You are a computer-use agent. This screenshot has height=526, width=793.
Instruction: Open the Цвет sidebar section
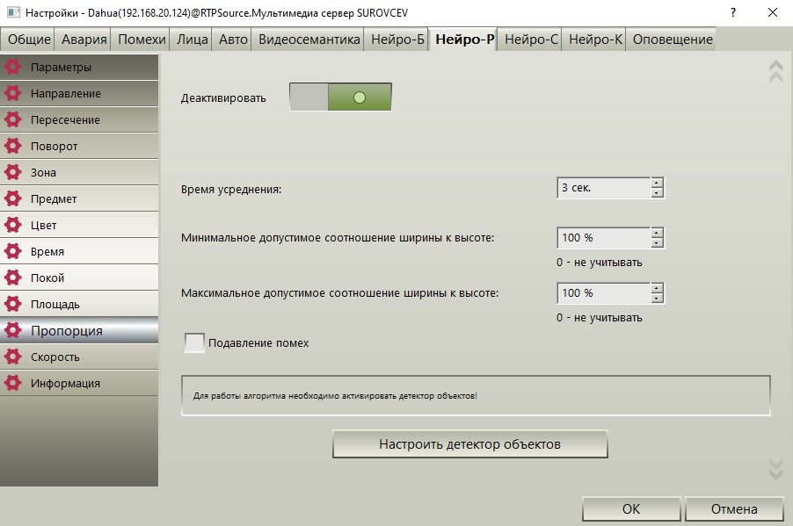pyautogui.click(x=79, y=224)
